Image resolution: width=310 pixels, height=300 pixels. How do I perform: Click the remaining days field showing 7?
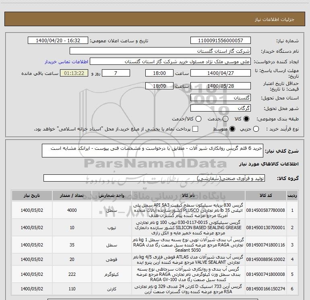coord(116,73)
